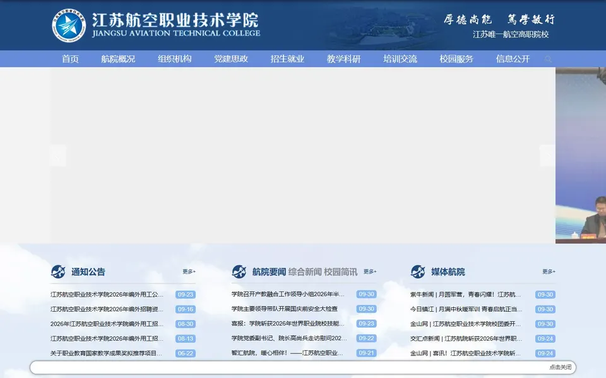Click airplane icon beside 通知公告 heading
The width and height of the screenshot is (606, 378).
point(58,272)
